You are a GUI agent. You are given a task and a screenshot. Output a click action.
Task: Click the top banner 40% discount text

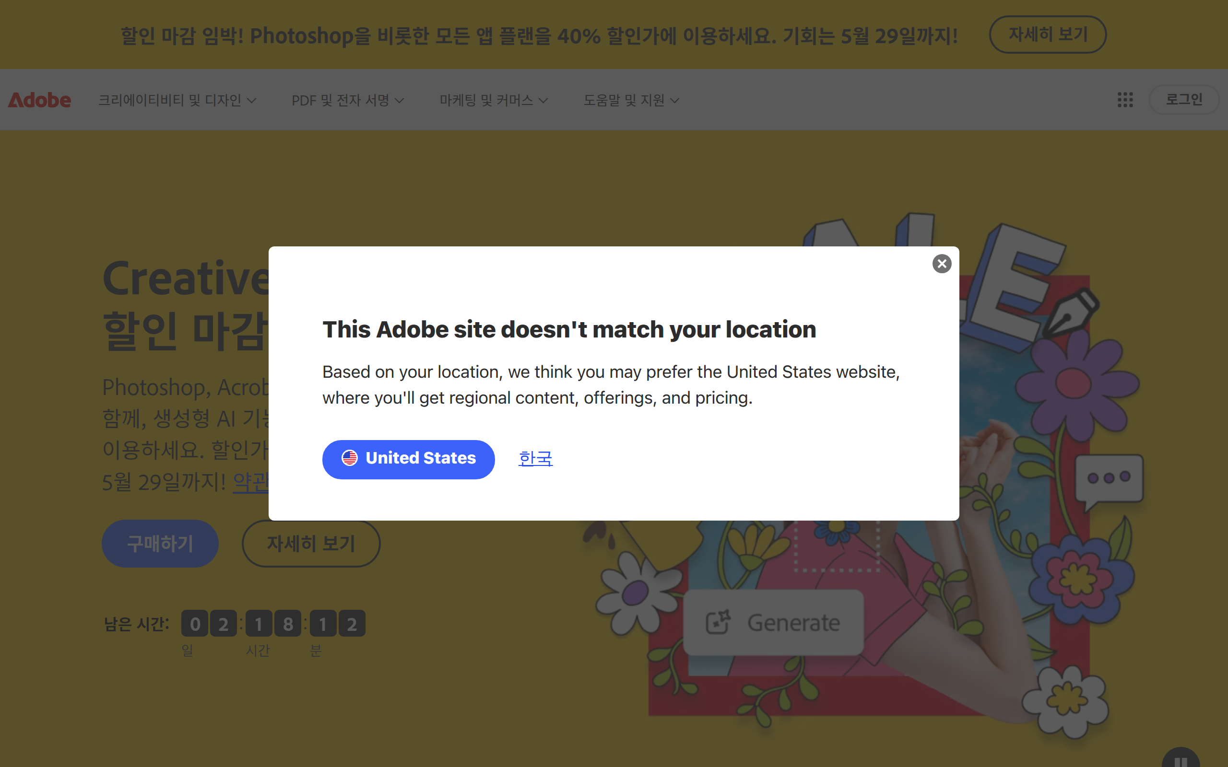(539, 35)
